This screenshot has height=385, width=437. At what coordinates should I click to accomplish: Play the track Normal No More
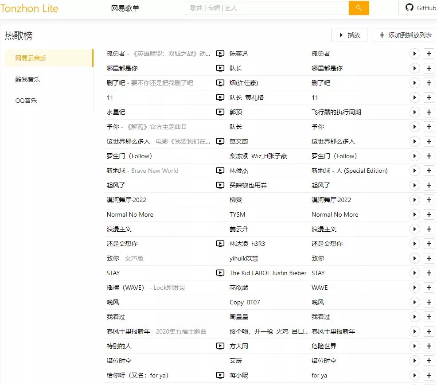point(414,214)
